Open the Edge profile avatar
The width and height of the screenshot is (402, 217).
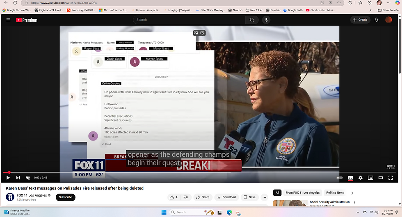click(x=379, y=3)
